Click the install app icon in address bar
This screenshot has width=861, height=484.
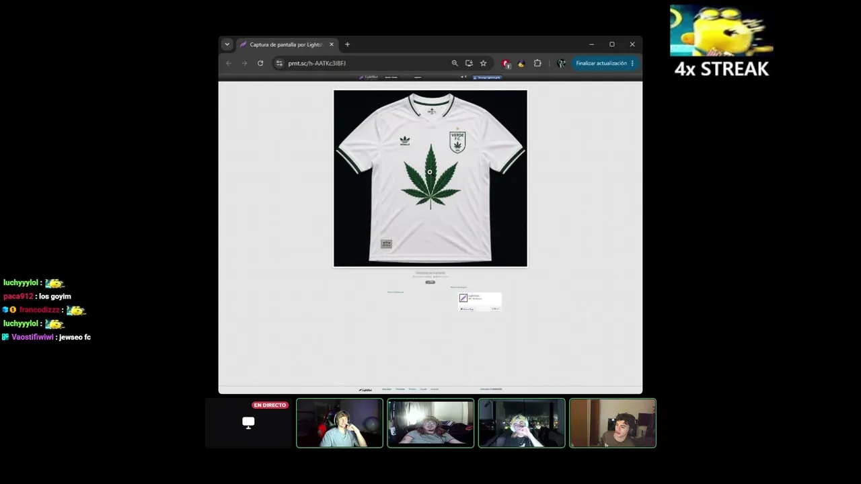coord(469,63)
